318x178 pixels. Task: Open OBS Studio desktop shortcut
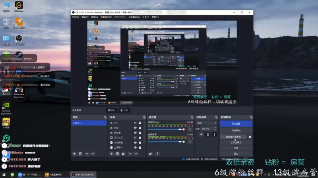(x=19, y=40)
